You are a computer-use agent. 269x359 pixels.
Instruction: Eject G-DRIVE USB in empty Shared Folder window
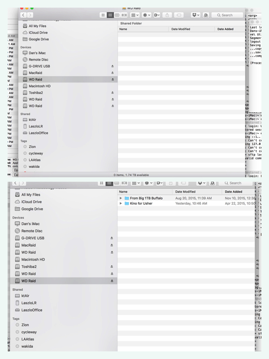click(x=113, y=66)
